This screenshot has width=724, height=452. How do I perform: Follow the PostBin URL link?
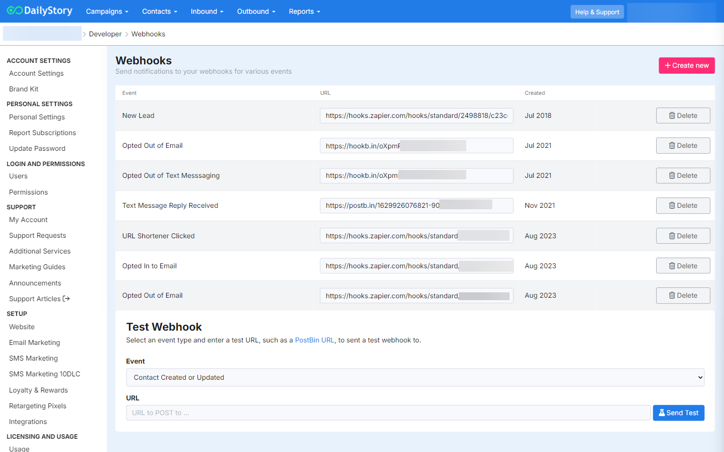pyautogui.click(x=314, y=340)
